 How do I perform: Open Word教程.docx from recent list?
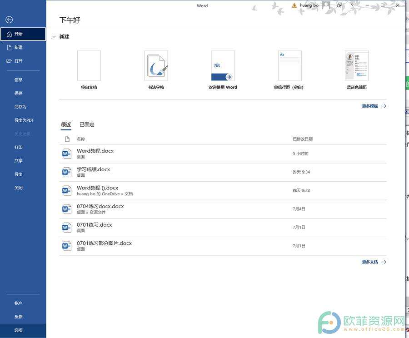click(x=223, y=154)
